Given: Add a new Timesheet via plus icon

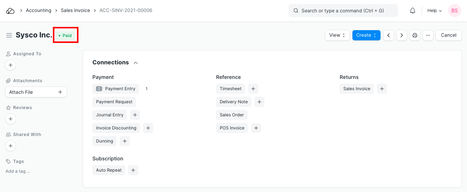Looking at the screenshot, I should tap(253, 89).
